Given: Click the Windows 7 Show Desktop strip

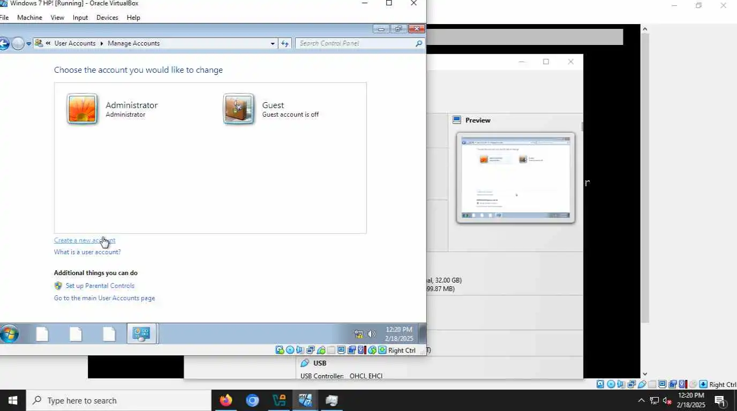Looking at the screenshot, I should [422, 334].
